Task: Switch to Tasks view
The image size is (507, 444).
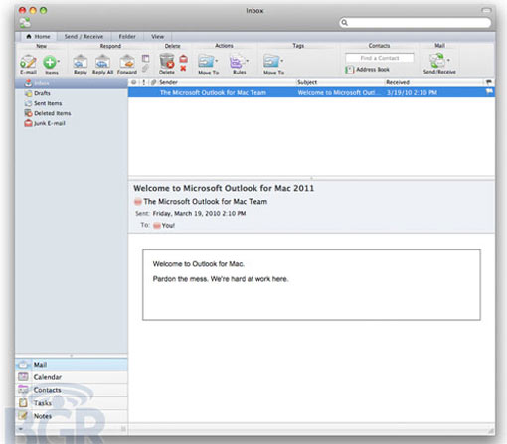Action: [72, 403]
